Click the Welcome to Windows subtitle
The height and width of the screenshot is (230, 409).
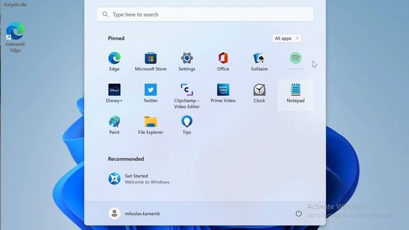pyautogui.click(x=147, y=182)
